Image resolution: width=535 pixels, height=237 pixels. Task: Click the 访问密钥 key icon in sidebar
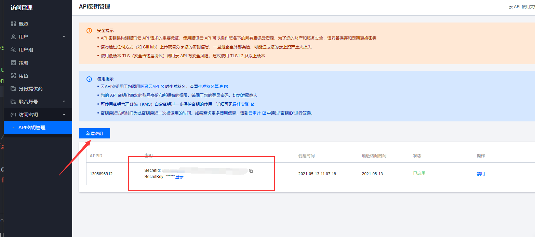(x=13, y=115)
